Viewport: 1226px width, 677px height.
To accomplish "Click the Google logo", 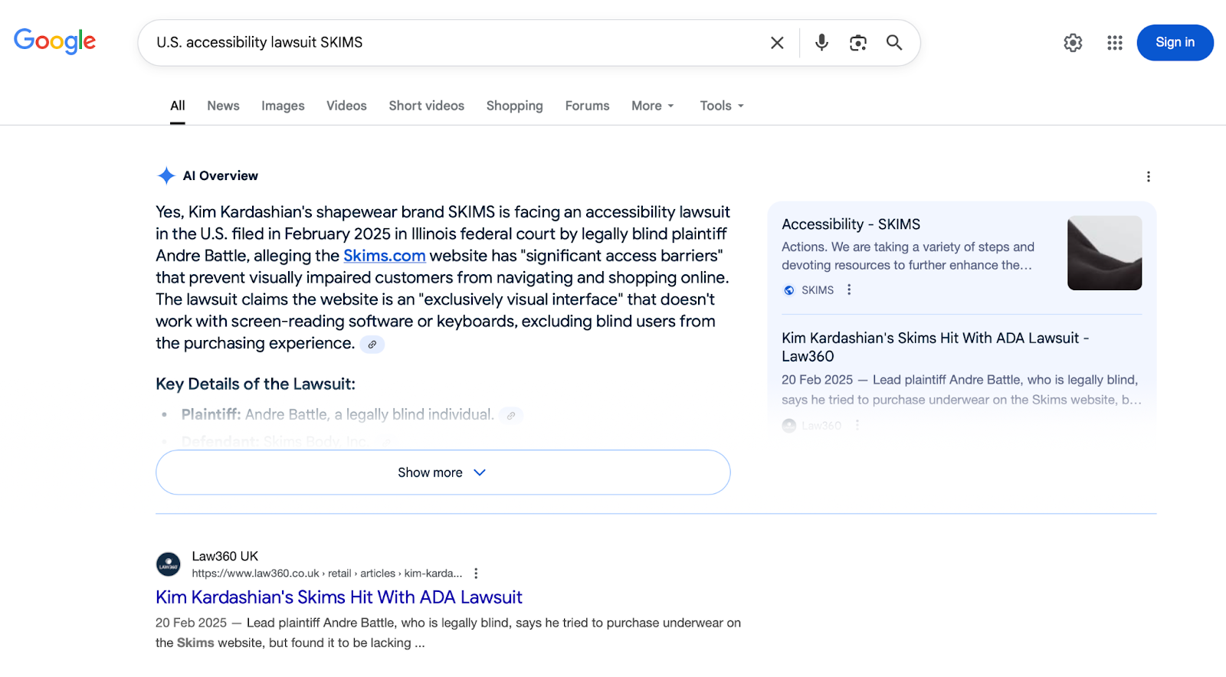I will [54, 41].
